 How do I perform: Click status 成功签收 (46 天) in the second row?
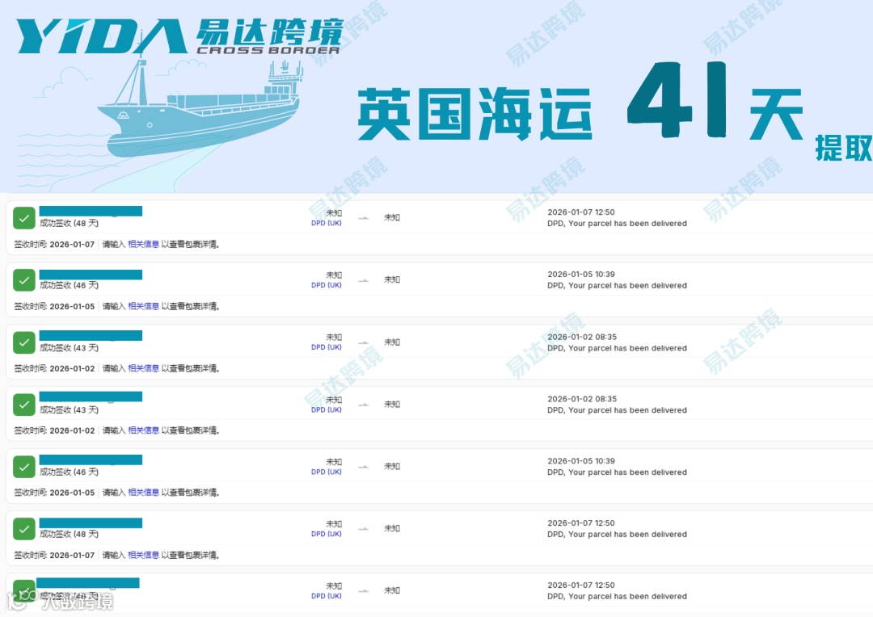[69, 285]
